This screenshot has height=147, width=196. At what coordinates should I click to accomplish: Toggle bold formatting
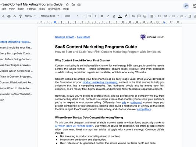pos(102,16)
